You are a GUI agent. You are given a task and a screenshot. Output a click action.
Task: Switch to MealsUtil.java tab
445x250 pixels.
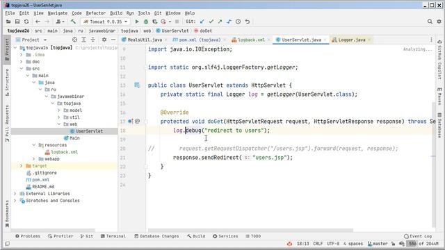[145, 40]
